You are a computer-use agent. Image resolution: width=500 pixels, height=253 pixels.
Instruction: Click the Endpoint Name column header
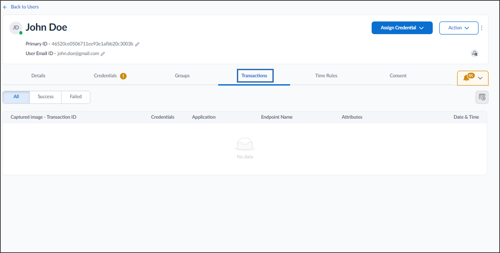[277, 117]
